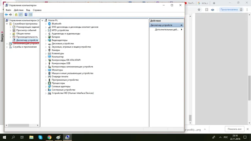Collapse Диспетчер устройств actions header
The width and height of the screenshot is (251, 141).
tap(181, 25)
